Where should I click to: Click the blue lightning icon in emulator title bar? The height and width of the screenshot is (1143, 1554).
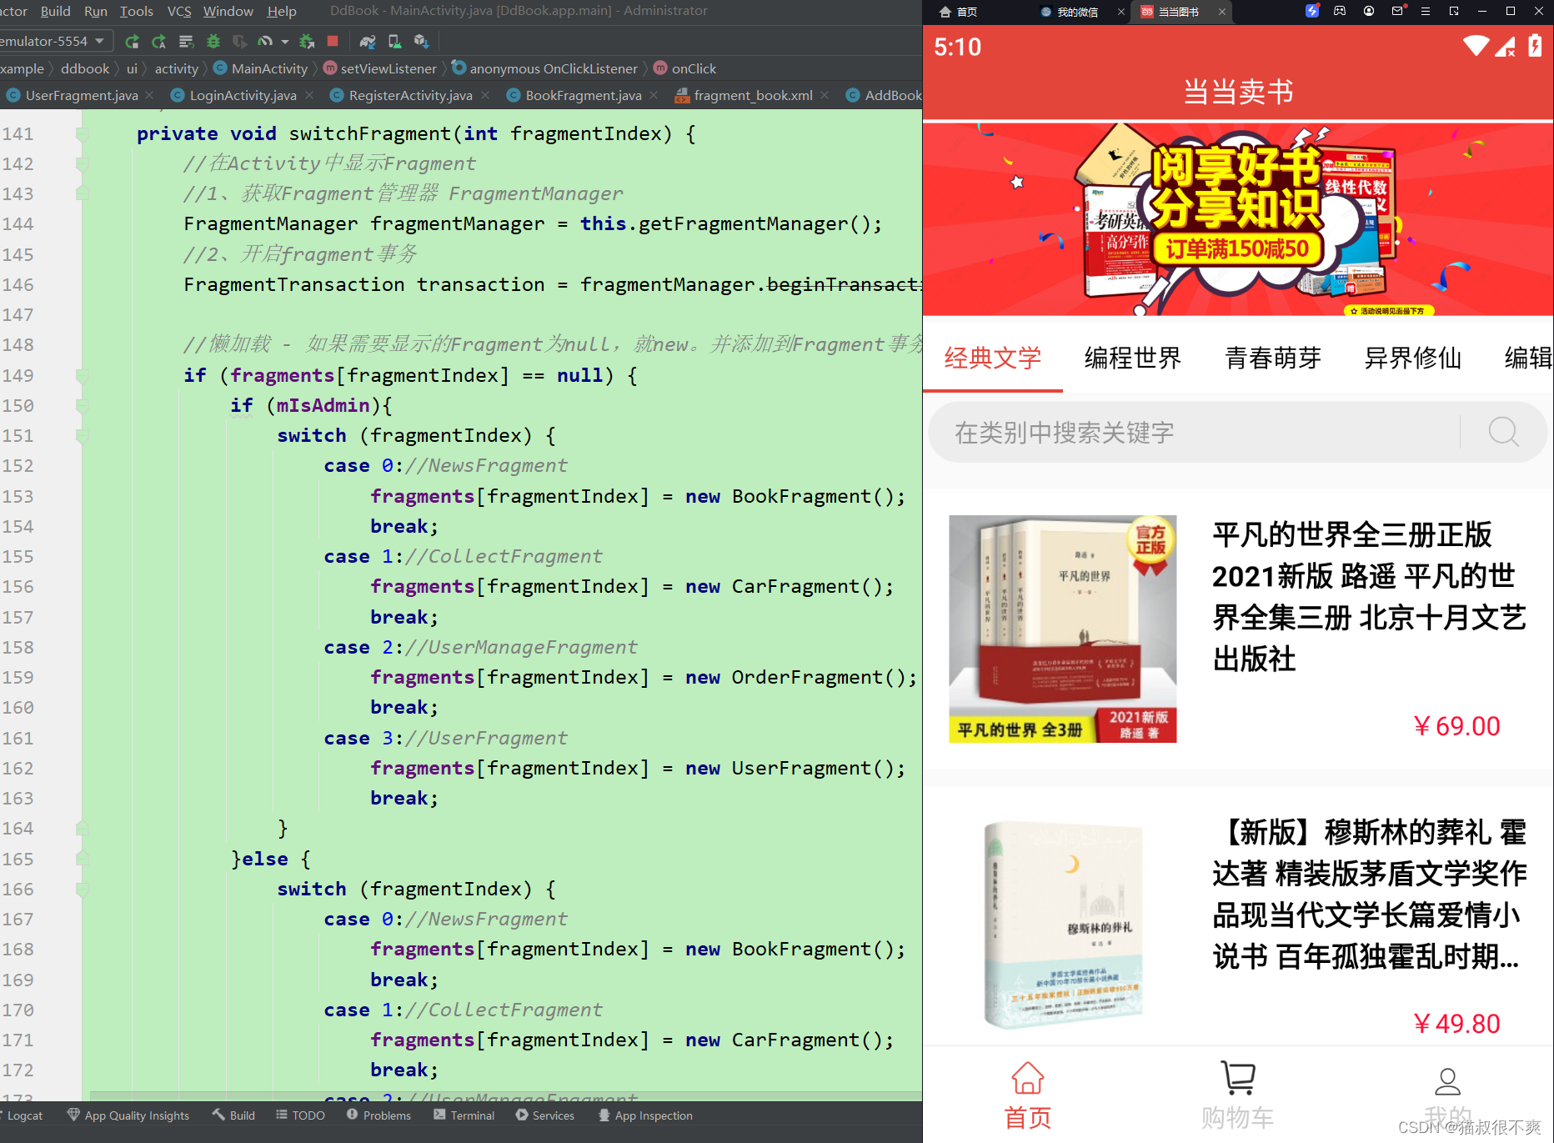pos(1312,11)
